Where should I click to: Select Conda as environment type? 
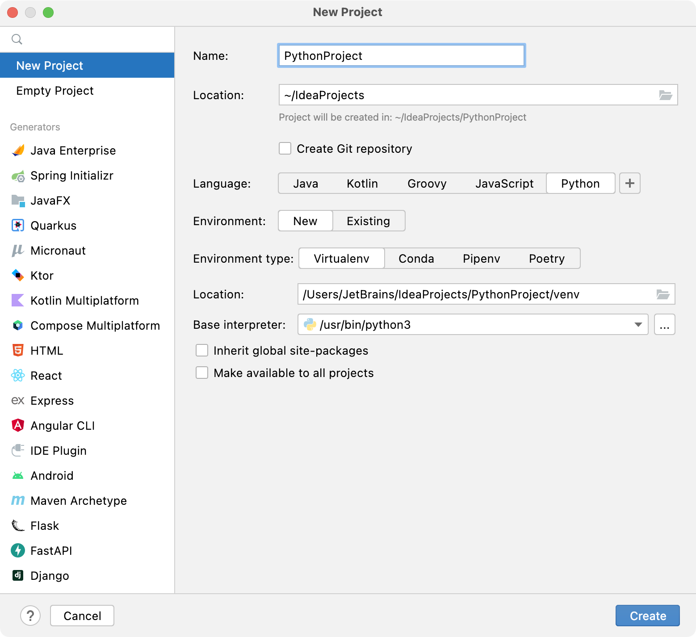pyautogui.click(x=415, y=258)
